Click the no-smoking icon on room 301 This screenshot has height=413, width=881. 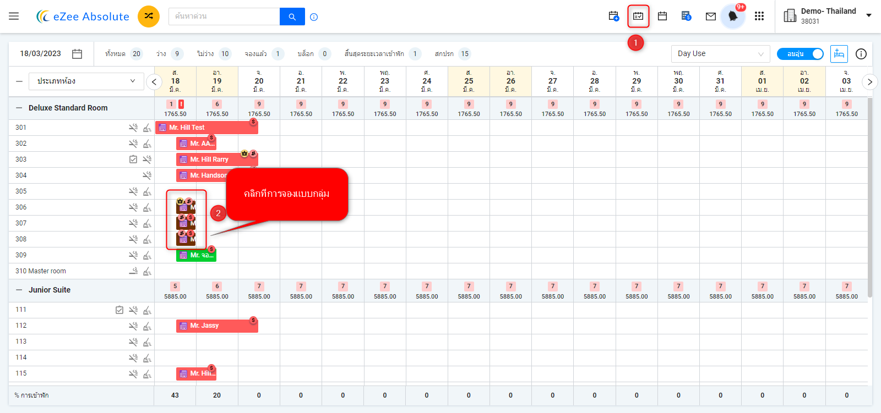(133, 128)
